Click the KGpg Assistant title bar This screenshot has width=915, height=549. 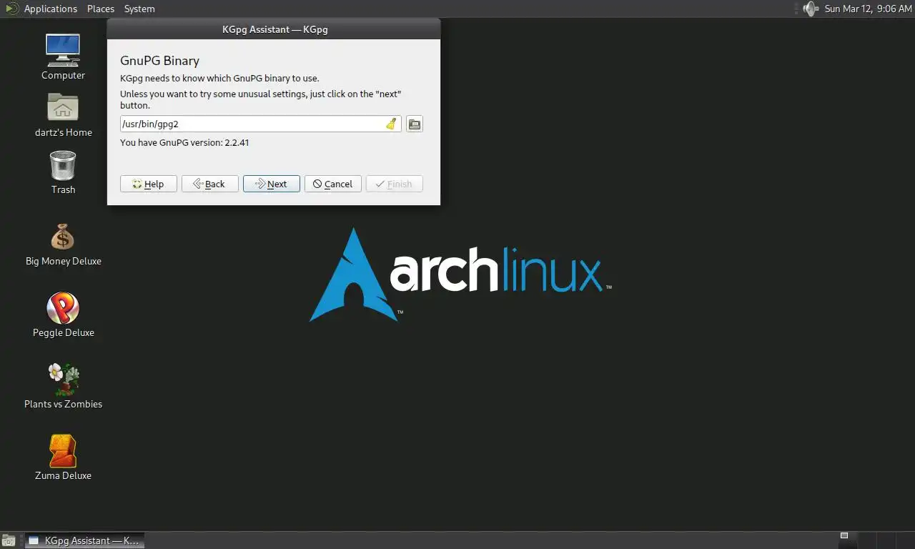(274, 29)
